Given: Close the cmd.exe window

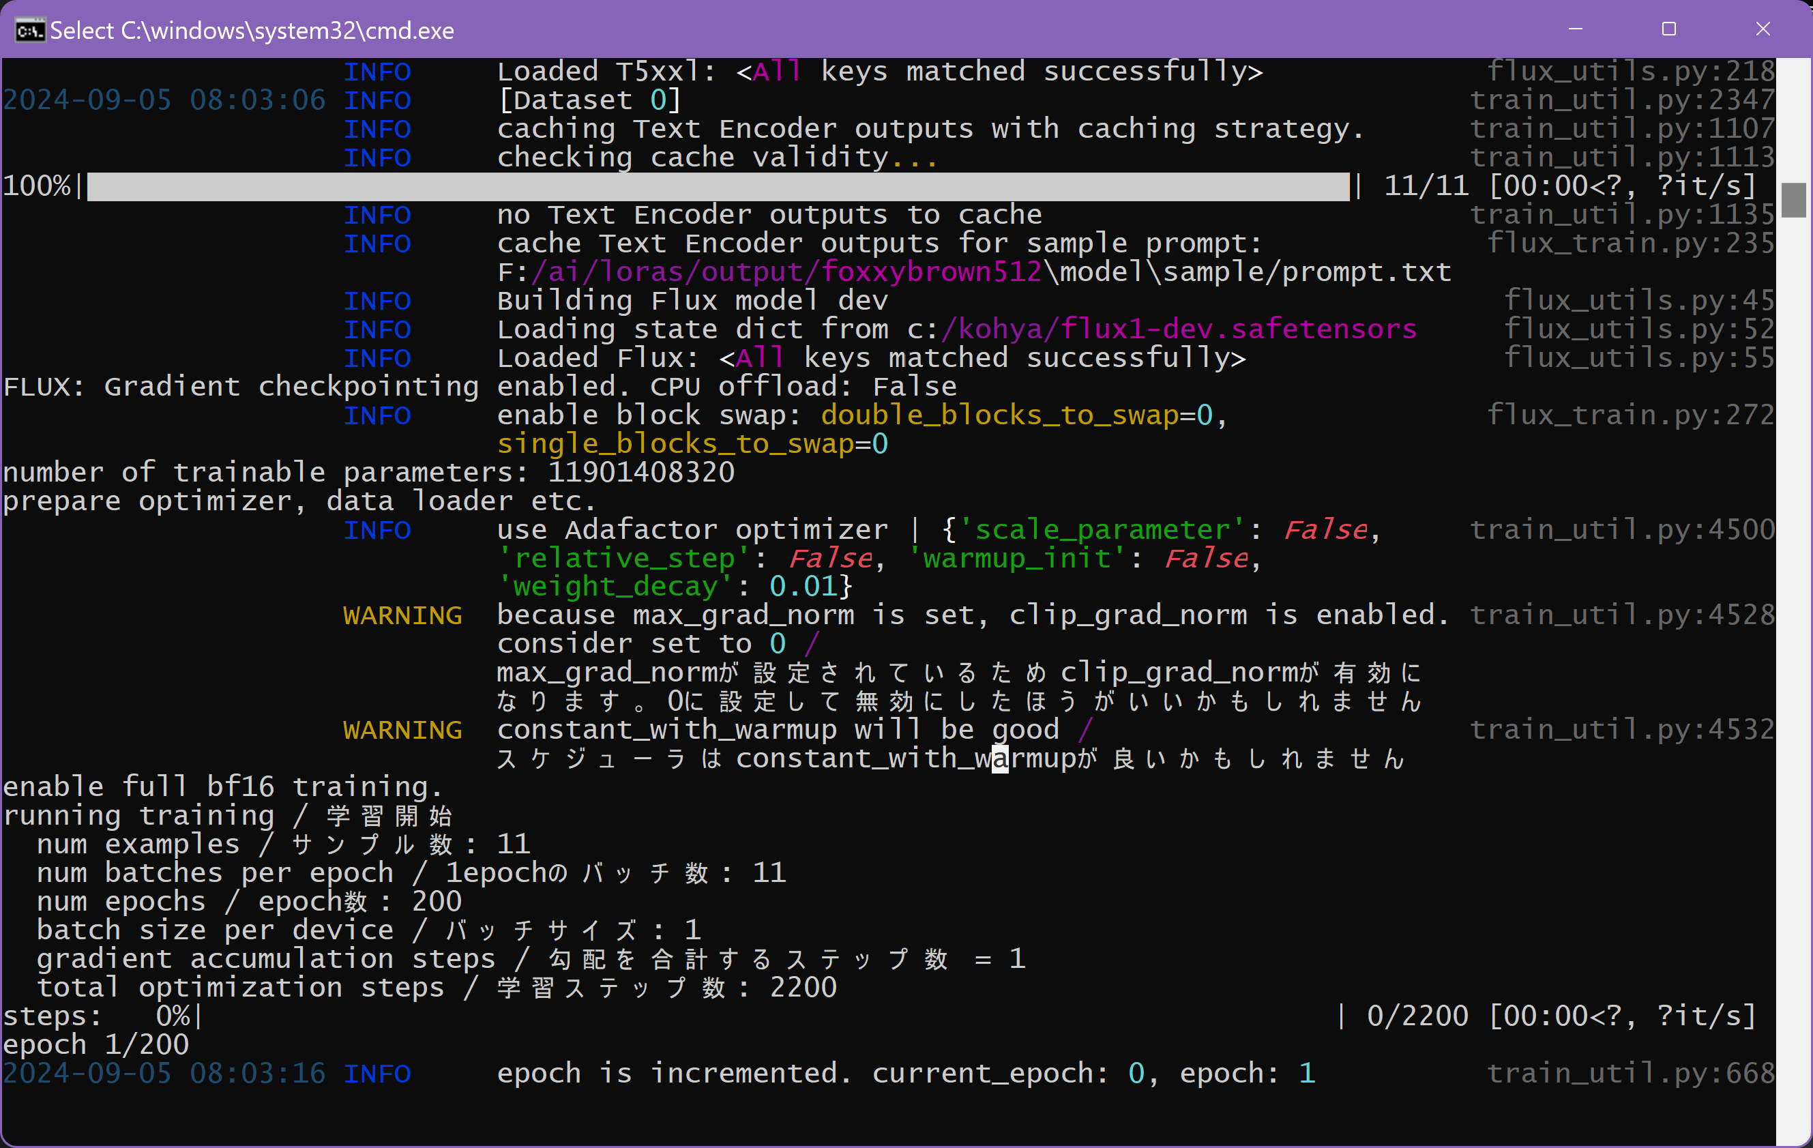Looking at the screenshot, I should pos(1763,29).
